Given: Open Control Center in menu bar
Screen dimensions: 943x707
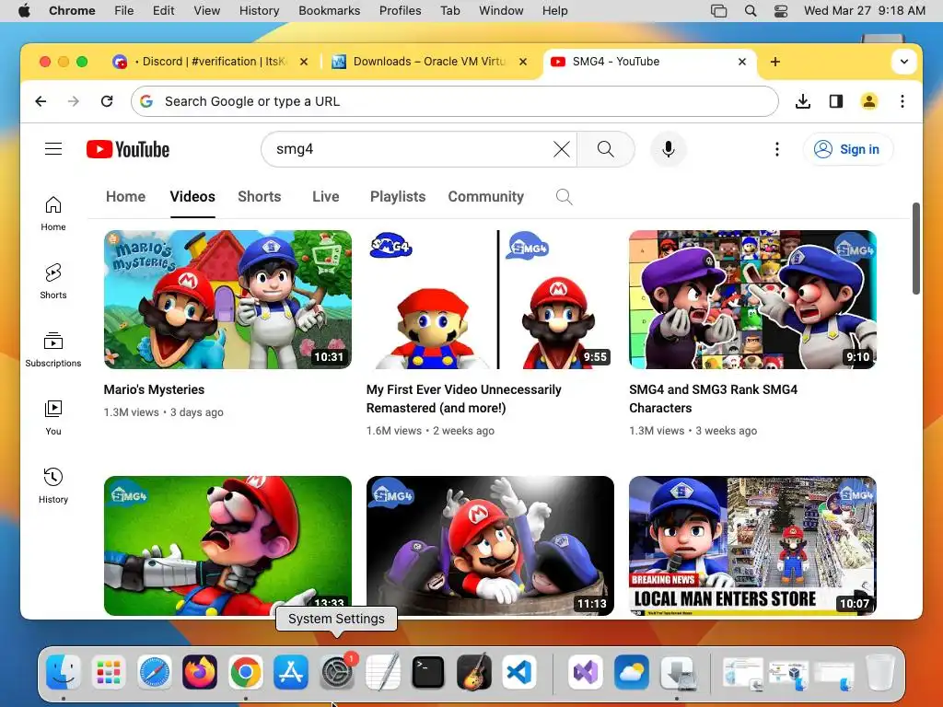Looking at the screenshot, I should (x=781, y=10).
